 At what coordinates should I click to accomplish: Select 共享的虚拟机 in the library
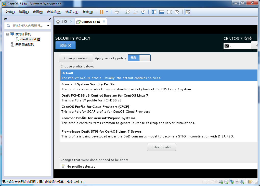pos(24,44)
